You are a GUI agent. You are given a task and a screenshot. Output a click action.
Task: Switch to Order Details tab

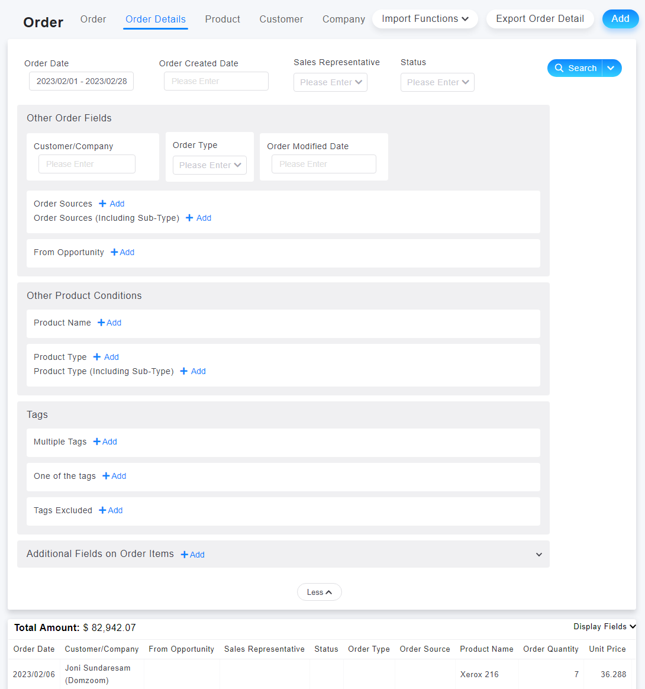[156, 20]
